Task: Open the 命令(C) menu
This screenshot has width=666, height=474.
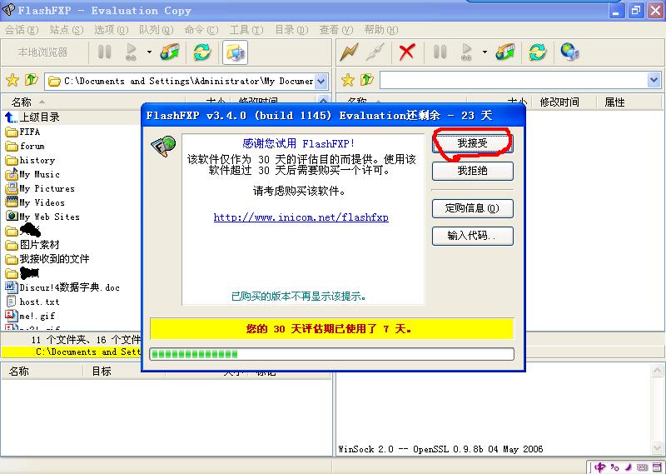Action: pyautogui.click(x=201, y=30)
